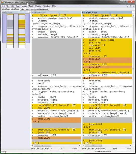Restore the inner document window
Image resolution: width=136 pixels, height=154 pixels.
(130, 6)
